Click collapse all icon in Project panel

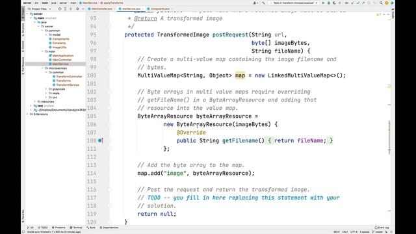pyautogui.click(x=71, y=8)
